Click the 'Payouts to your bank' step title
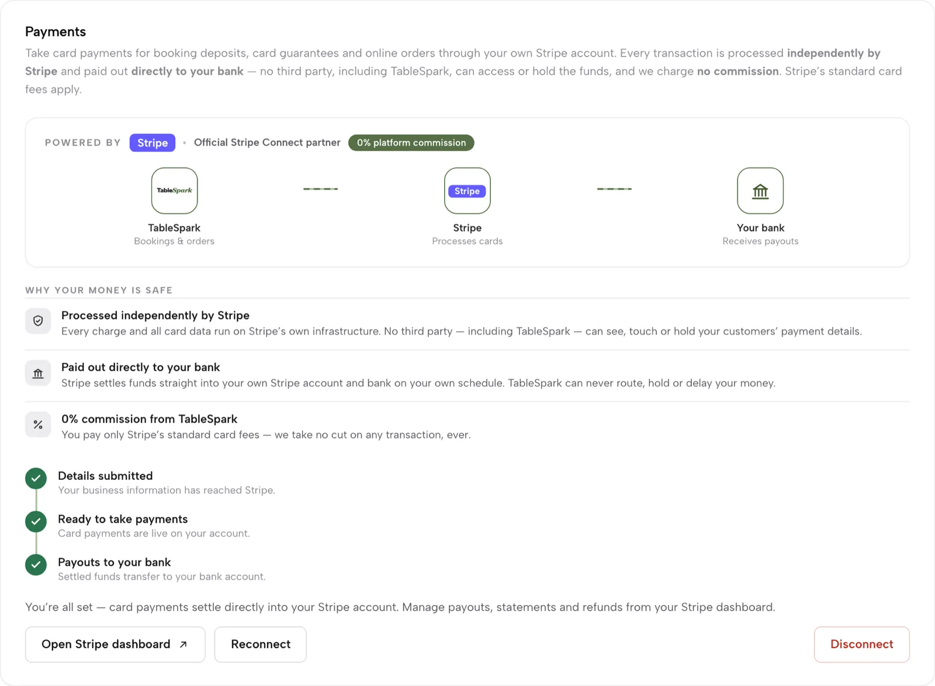The width and height of the screenshot is (935, 686). (115, 562)
